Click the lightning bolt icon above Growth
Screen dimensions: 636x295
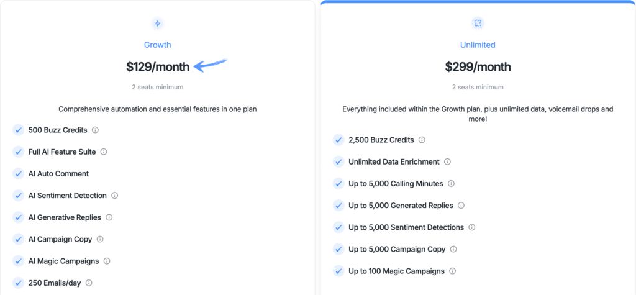pos(158,24)
